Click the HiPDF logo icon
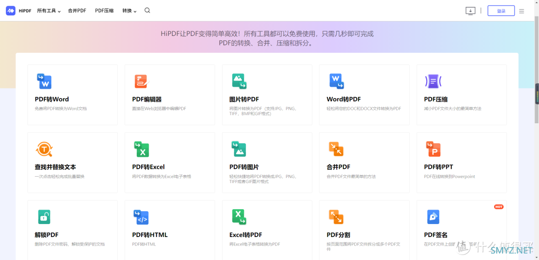This screenshot has width=539, height=260. click(x=10, y=10)
